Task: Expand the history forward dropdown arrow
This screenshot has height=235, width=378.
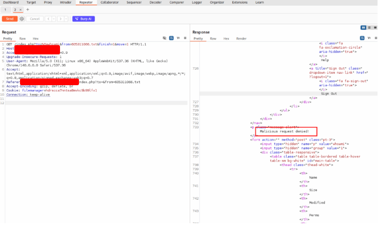Action: [x=65, y=19]
